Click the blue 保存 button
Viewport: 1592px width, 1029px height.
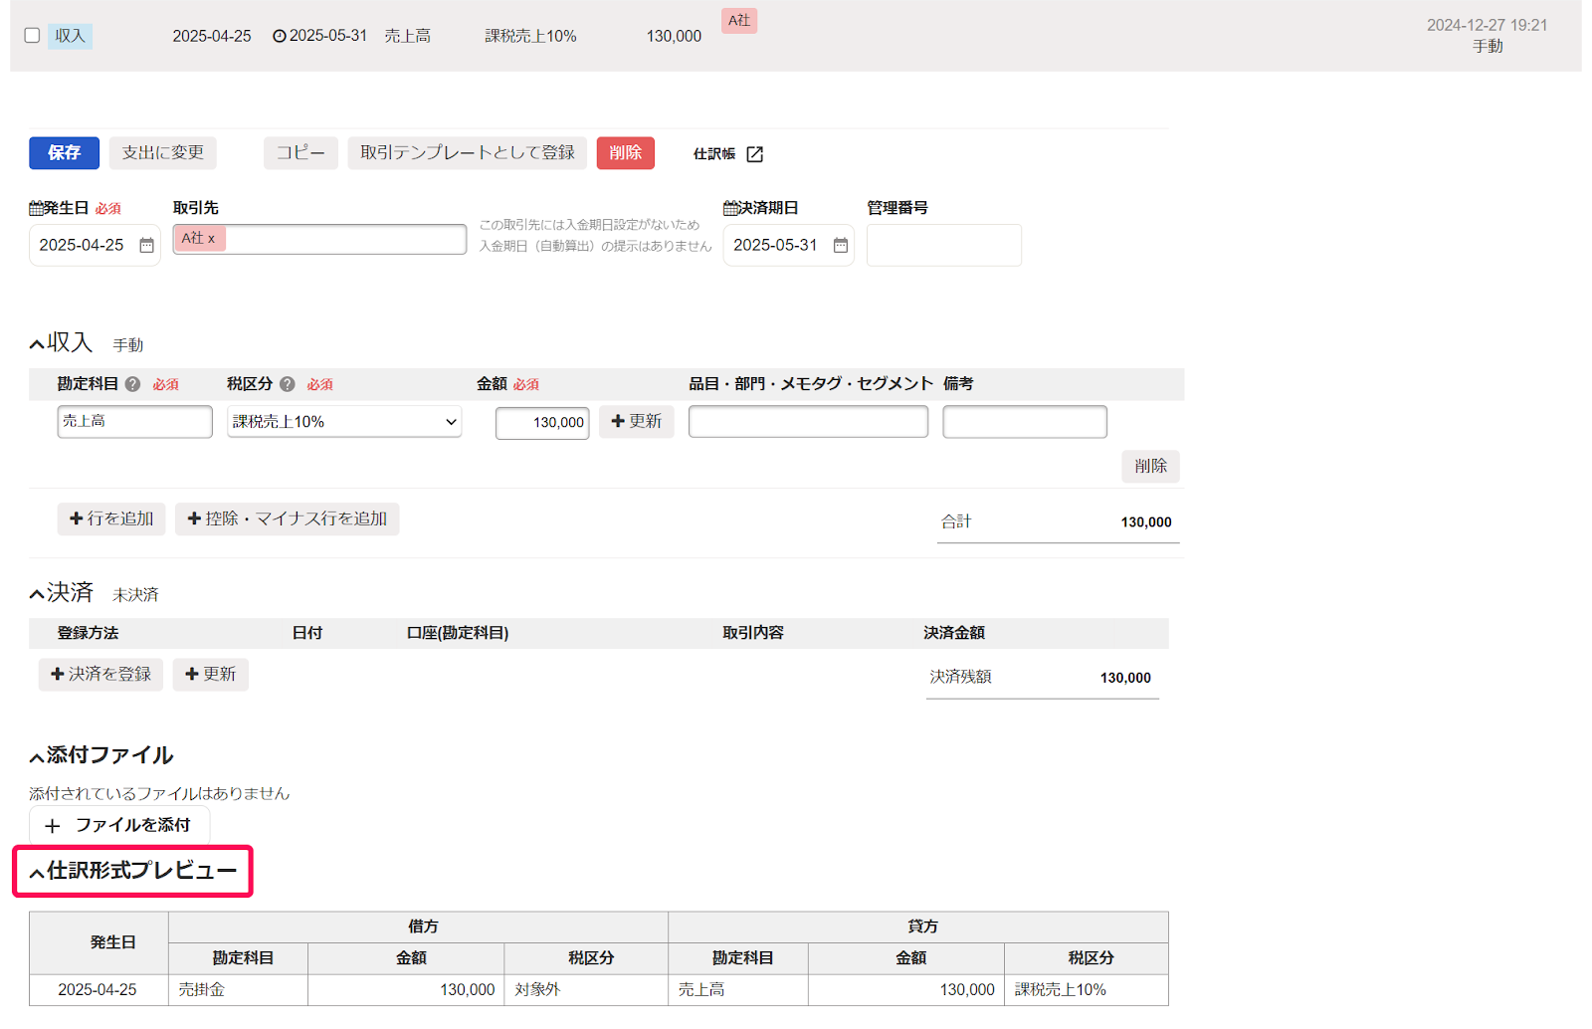[x=64, y=153]
